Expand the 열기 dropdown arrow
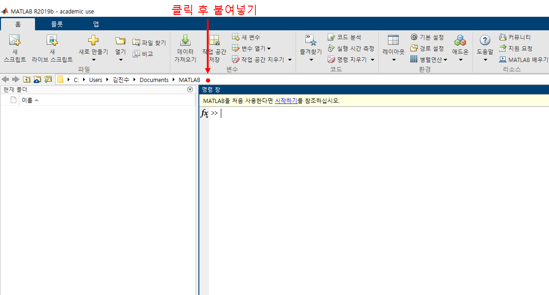 pos(121,60)
